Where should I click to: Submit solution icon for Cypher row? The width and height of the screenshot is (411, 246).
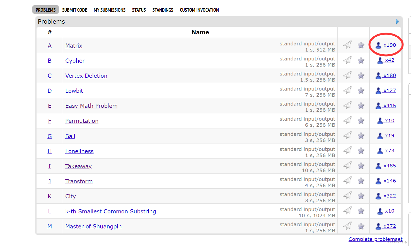(x=347, y=60)
